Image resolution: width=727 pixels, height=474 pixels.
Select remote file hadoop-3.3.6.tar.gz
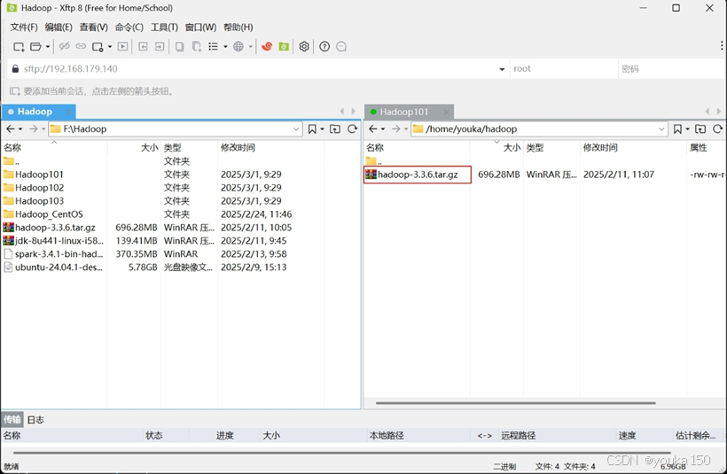tap(418, 175)
